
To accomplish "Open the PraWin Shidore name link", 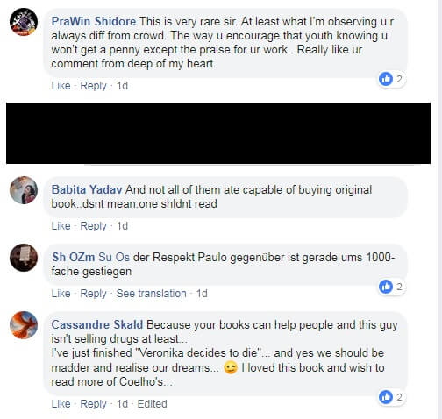I will [x=94, y=22].
